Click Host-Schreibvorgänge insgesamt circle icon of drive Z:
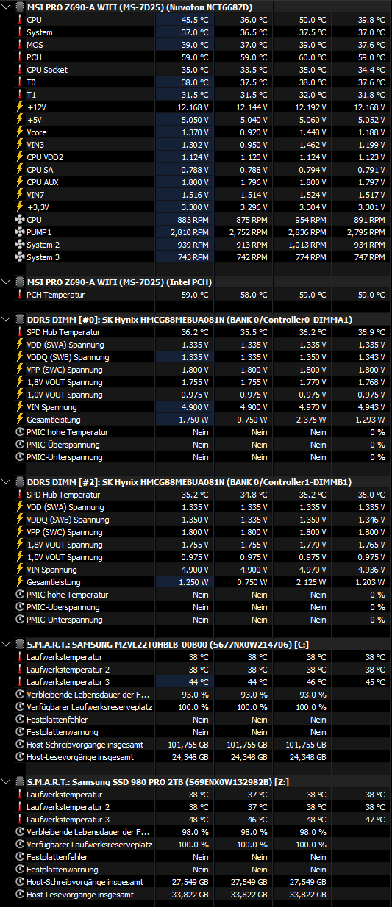The height and width of the screenshot is (907, 392). tap(19, 882)
